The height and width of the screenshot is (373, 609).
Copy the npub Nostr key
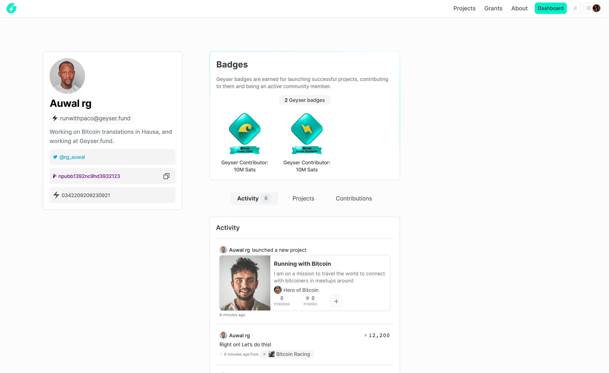pos(166,176)
